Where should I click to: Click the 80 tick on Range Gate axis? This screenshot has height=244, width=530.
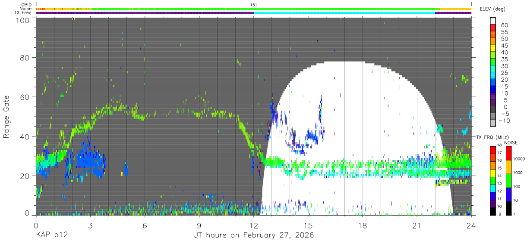pos(25,57)
